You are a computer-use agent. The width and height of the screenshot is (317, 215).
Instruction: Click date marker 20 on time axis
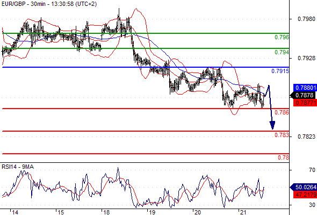tap(198, 212)
